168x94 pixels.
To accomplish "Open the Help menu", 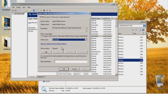I will [29, 7].
